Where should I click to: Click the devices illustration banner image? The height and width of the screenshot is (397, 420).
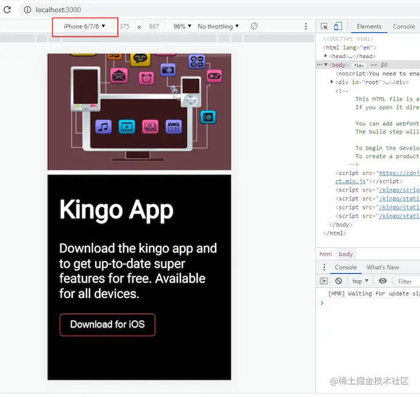pyautogui.click(x=139, y=112)
